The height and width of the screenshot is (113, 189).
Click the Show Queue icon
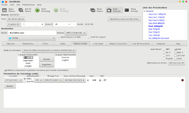coord(92,10)
